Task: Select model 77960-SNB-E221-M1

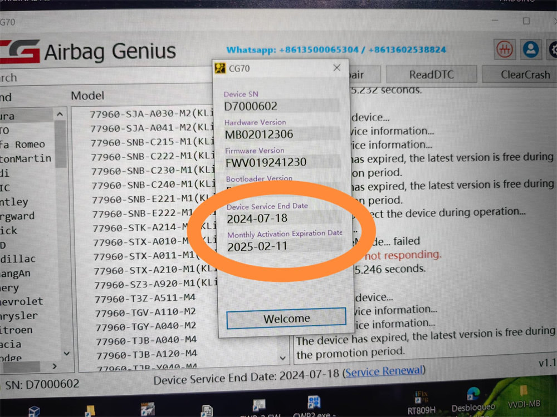Action: tap(152, 199)
